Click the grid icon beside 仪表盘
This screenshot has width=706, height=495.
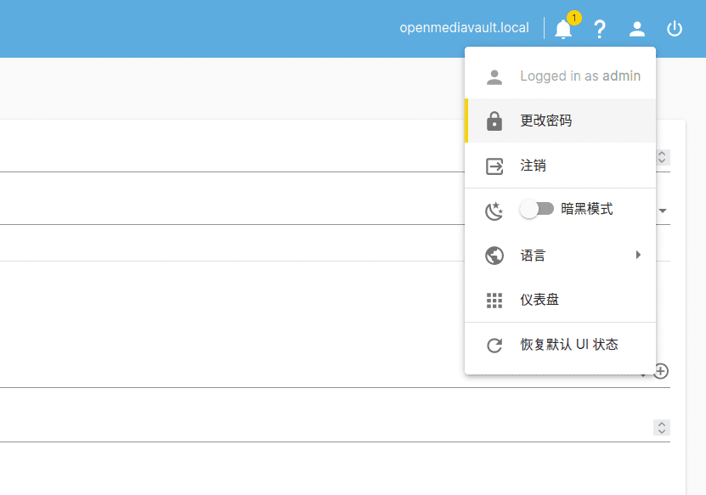(494, 301)
